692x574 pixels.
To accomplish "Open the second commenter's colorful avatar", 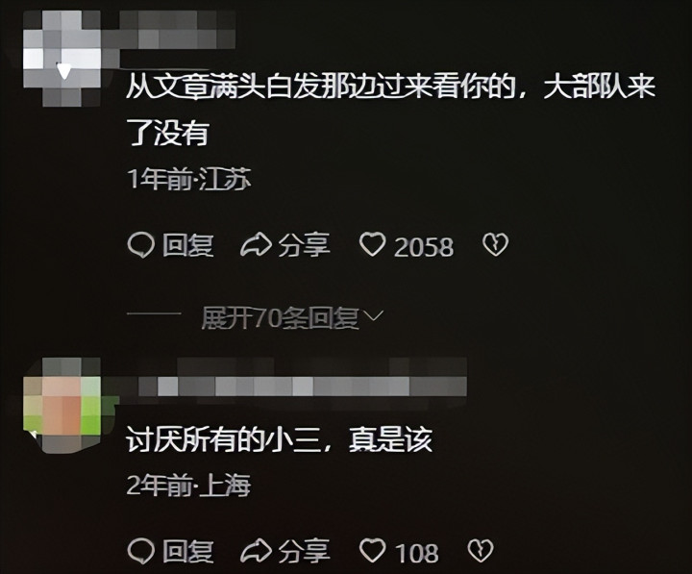I will pos(62,406).
